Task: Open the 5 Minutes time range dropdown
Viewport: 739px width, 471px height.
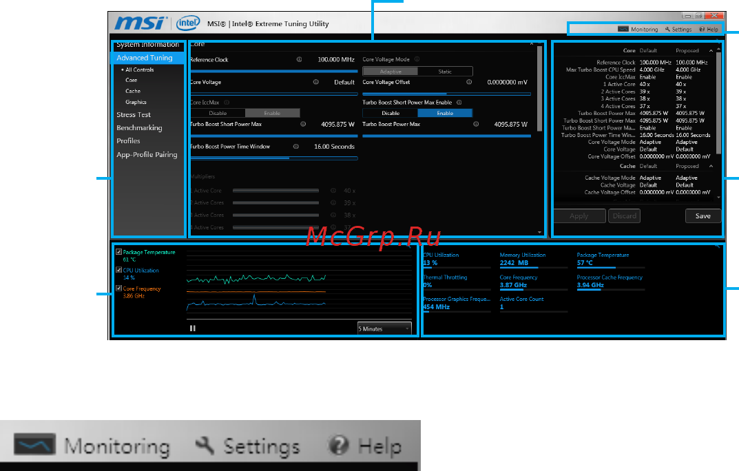Action: coord(384,328)
